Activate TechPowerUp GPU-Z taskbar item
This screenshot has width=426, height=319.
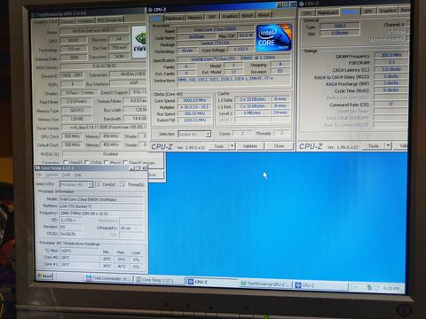[266, 284]
